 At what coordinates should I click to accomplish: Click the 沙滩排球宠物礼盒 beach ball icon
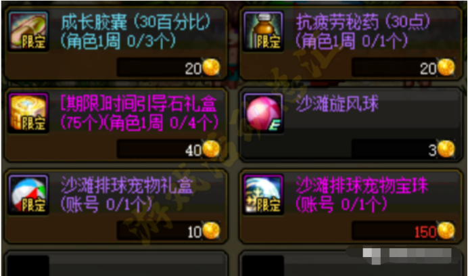[28, 194]
